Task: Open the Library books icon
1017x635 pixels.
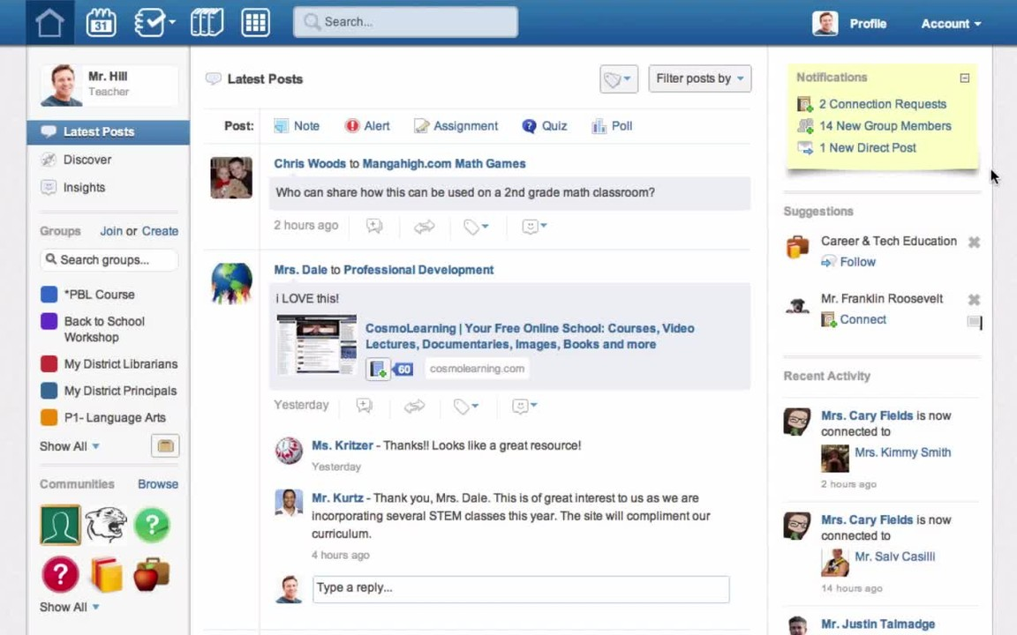Action: point(207,23)
